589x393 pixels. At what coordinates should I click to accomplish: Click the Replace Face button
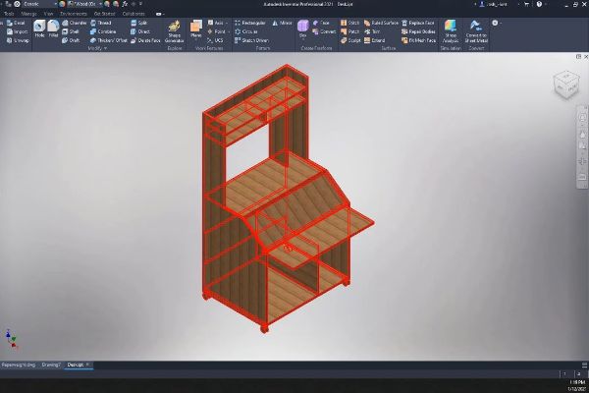tap(418, 22)
